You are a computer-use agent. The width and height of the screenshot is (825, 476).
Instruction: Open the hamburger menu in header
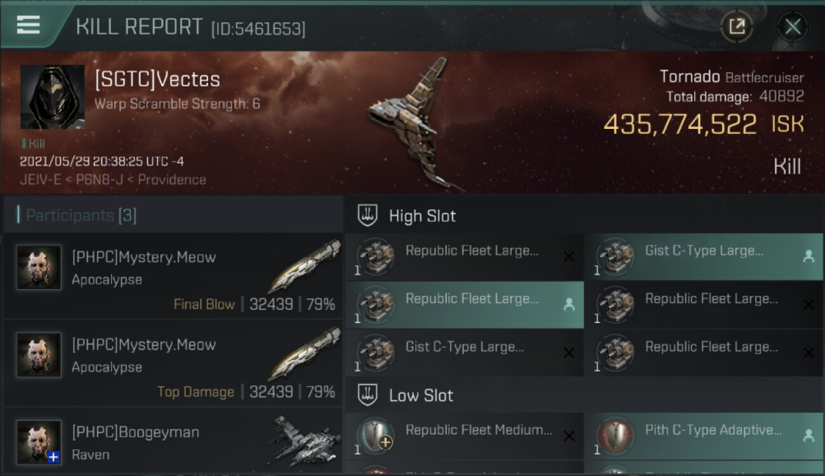pos(29,25)
